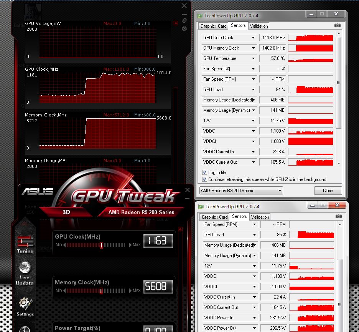Take screenshot with camera icon in upper GPU-Z

point(337,25)
